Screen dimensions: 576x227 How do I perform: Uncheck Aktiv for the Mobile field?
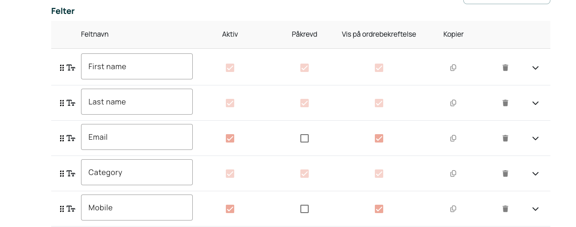click(230, 209)
